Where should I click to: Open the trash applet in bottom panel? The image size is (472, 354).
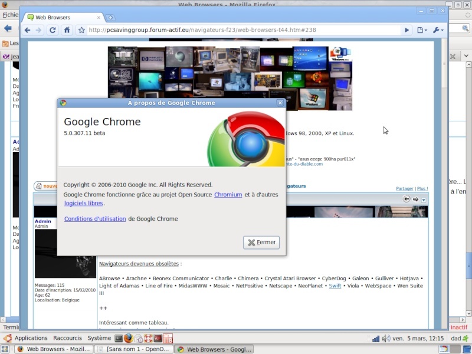pyautogui.click(x=467, y=349)
